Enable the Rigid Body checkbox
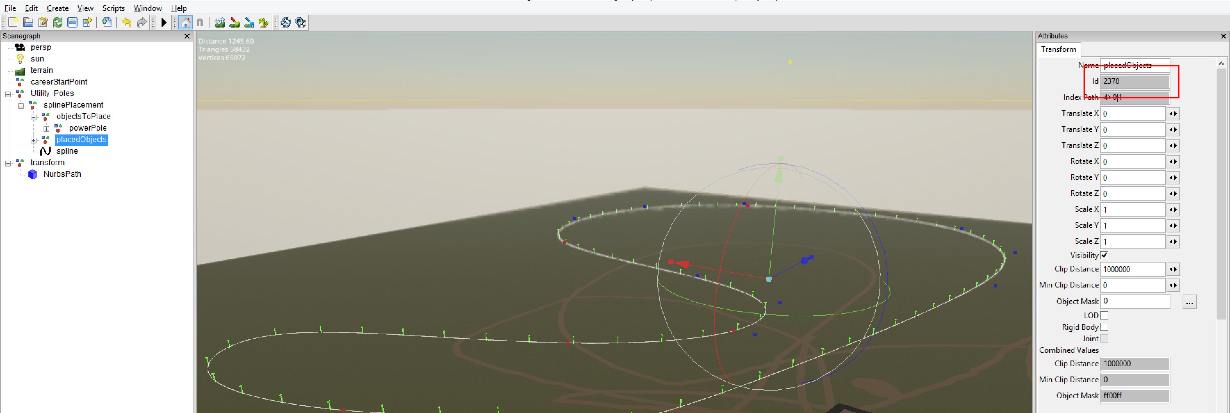Screen dimensions: 1230x413 [x=1104, y=327]
